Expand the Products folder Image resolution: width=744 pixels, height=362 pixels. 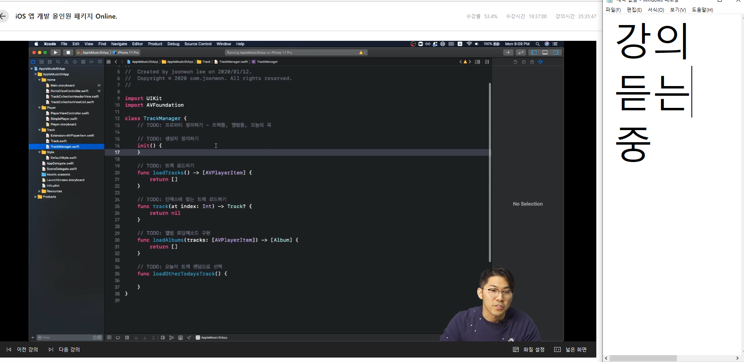click(x=36, y=197)
